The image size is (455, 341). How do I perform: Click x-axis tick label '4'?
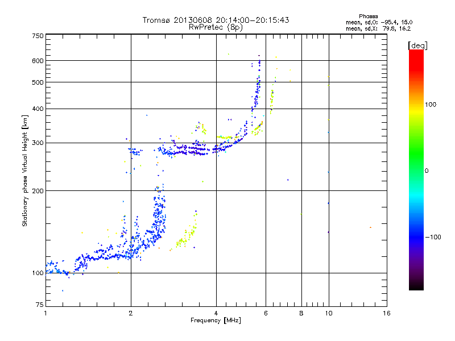click(216, 313)
